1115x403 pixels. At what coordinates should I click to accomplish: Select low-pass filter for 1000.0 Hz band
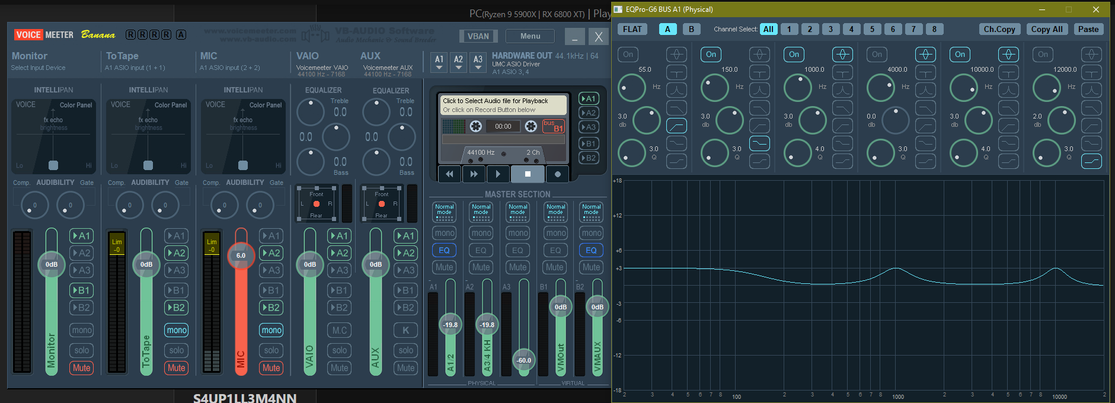coord(842,108)
